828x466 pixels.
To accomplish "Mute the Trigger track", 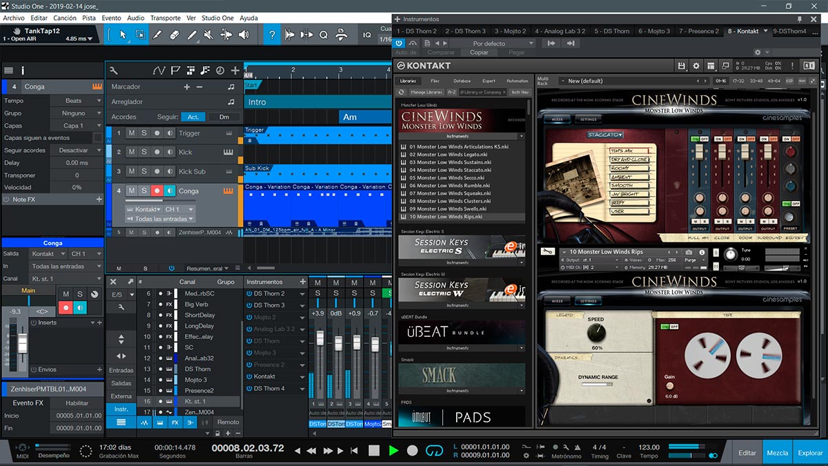I will tap(131, 133).
